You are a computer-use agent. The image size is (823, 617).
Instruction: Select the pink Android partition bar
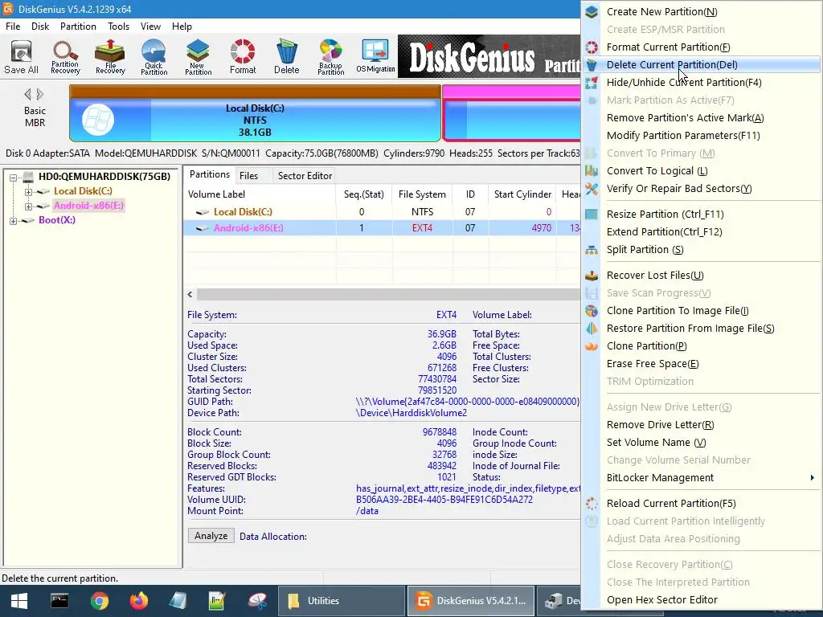point(512,114)
